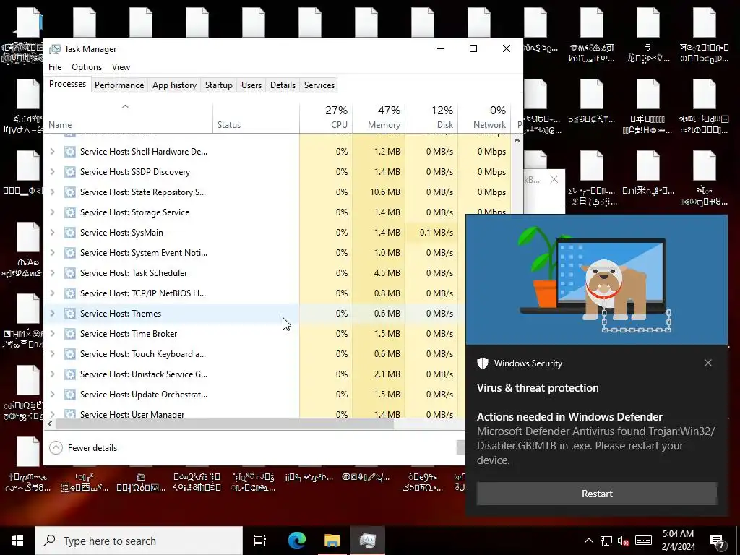Expand Service Host: Task Scheduler group
Image resolution: width=740 pixels, height=555 pixels.
(52, 273)
